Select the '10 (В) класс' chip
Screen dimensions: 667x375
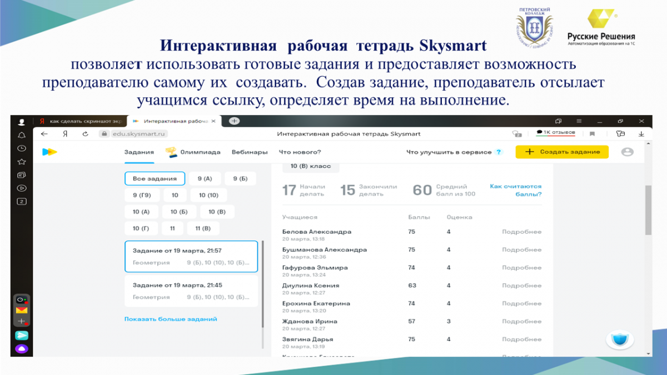(x=311, y=166)
